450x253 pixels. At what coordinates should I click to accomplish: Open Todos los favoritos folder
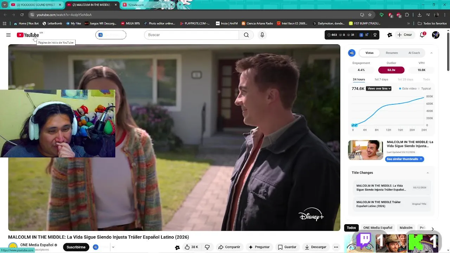(432, 24)
